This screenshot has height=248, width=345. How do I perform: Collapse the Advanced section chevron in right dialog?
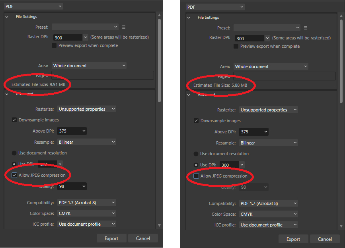tap(189, 95)
